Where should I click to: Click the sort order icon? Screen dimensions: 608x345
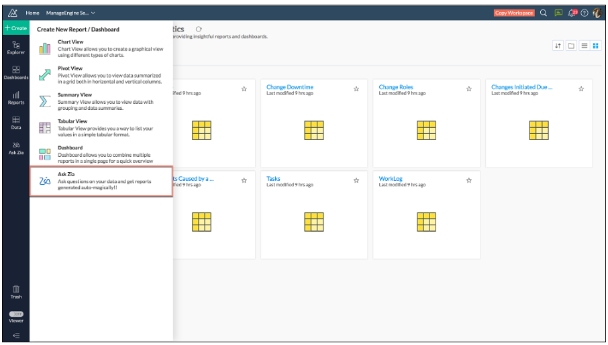pos(558,46)
